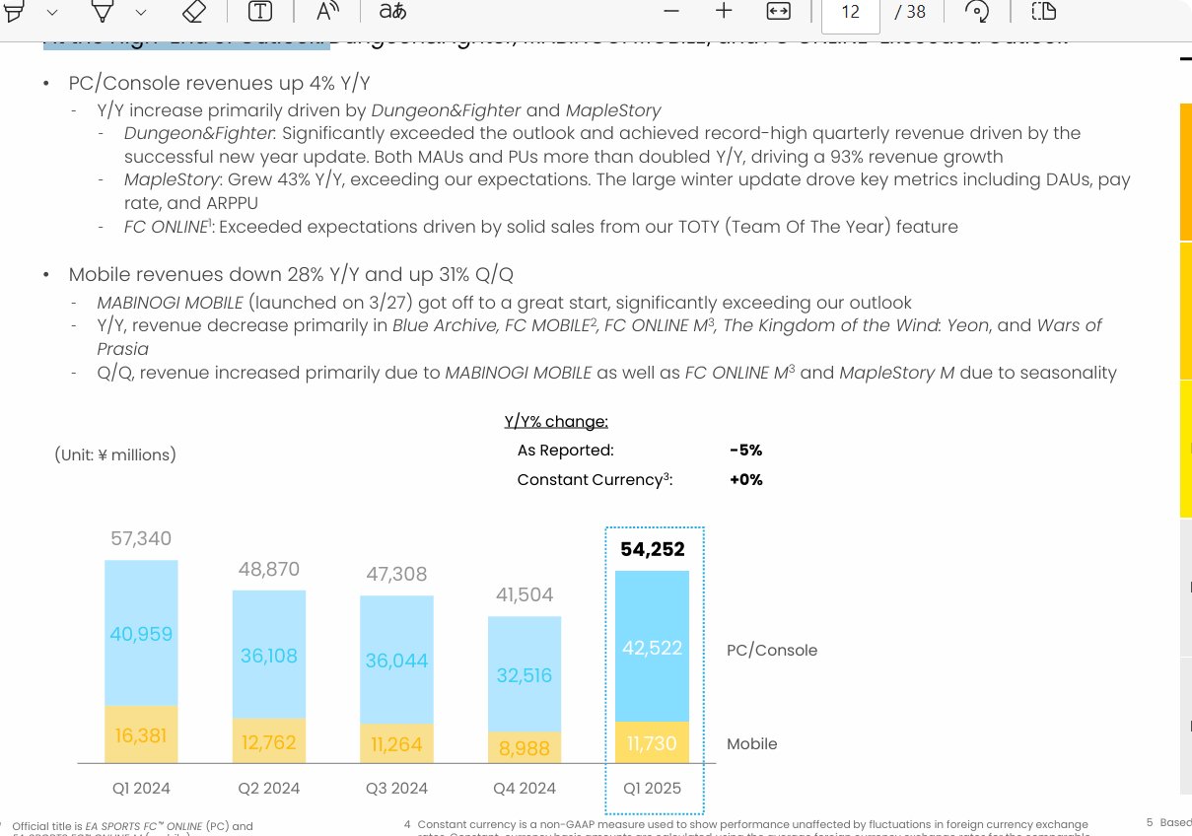Click the Q1 2024 total "57,340"
This screenshot has width=1192, height=836.
coord(140,538)
